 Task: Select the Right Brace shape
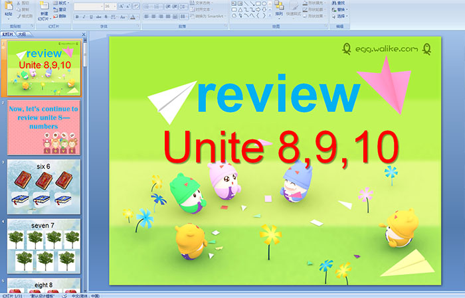(x=264, y=15)
